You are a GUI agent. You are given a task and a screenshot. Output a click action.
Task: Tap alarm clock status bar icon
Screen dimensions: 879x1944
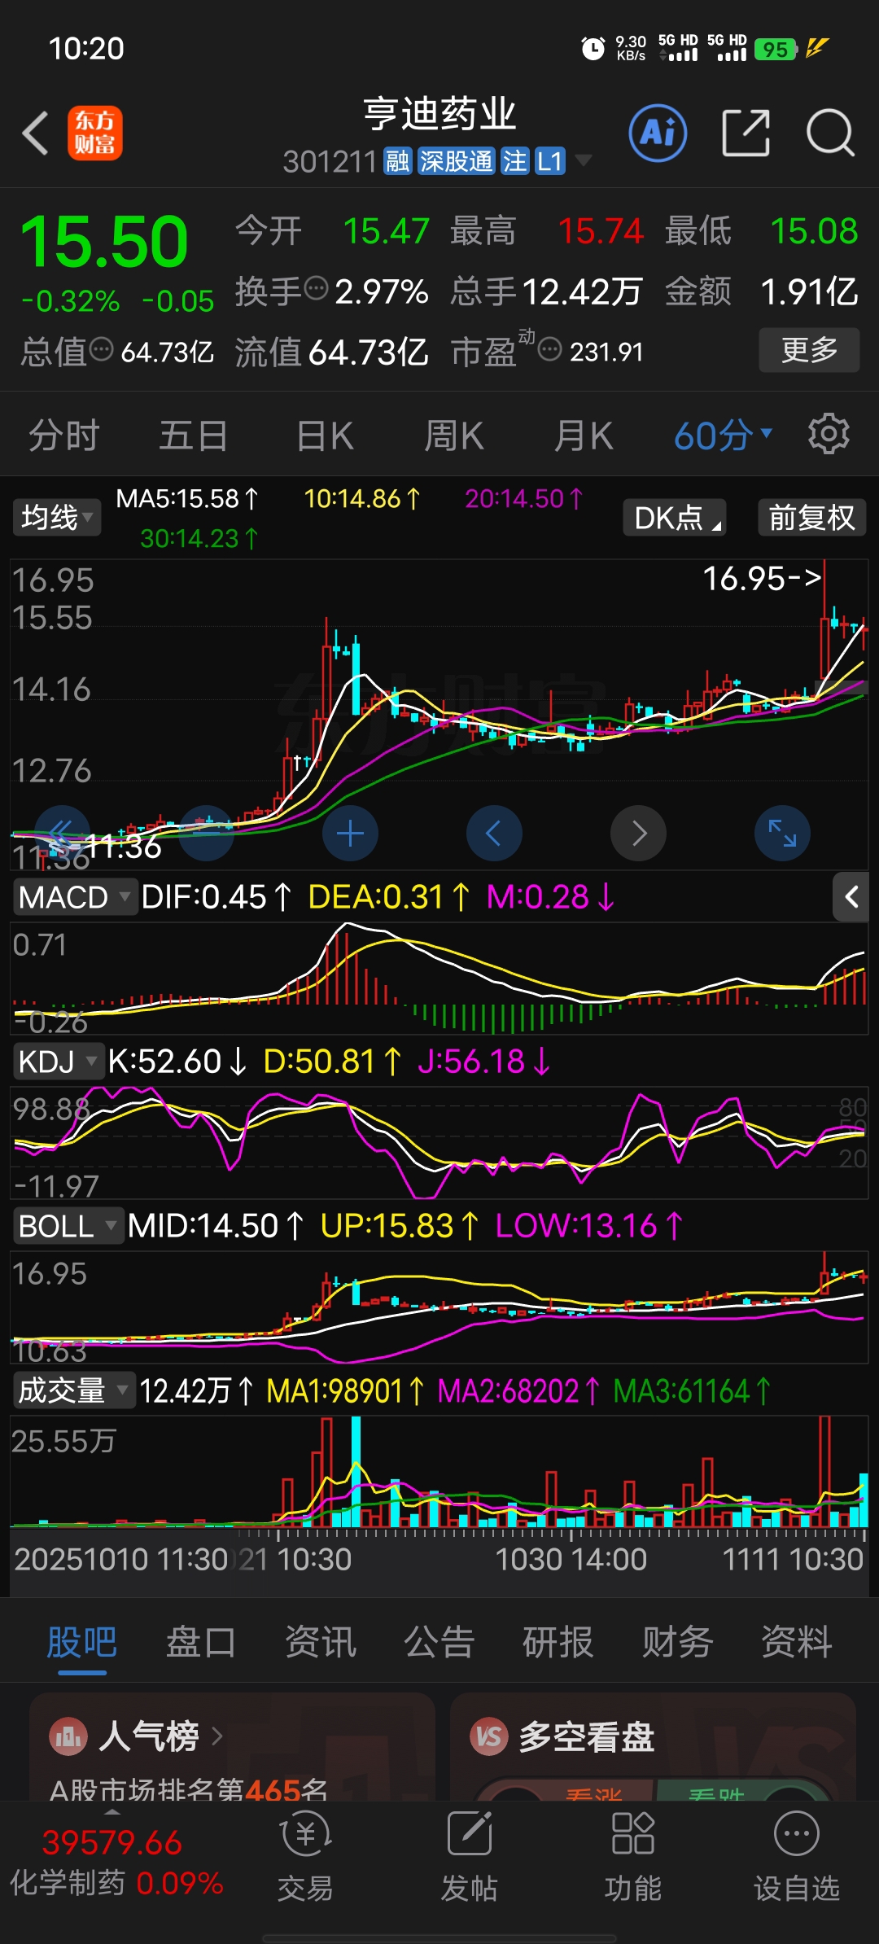click(593, 49)
